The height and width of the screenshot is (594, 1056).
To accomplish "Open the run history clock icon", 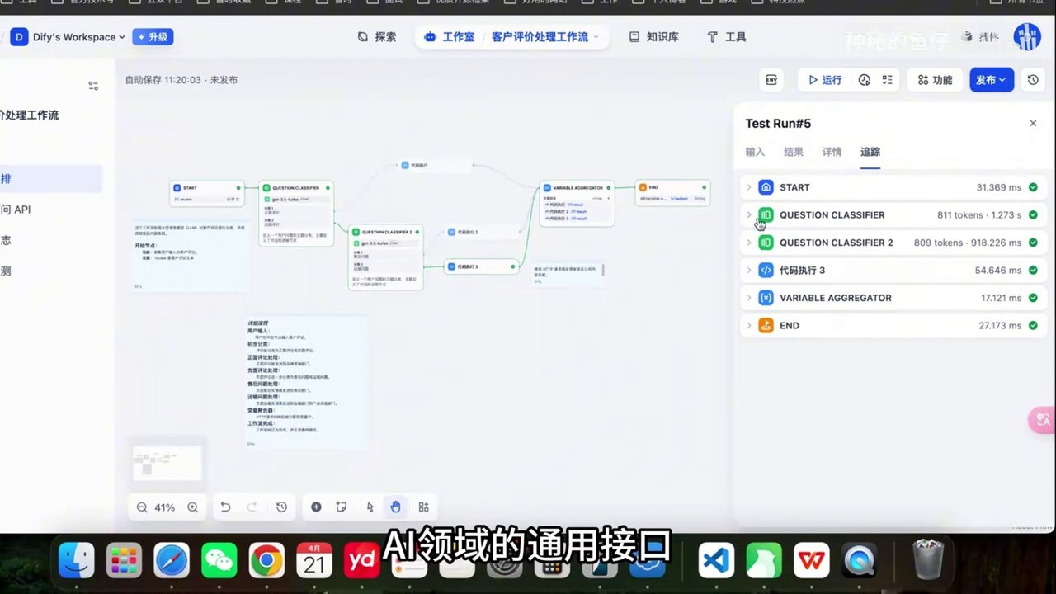I will tap(864, 80).
